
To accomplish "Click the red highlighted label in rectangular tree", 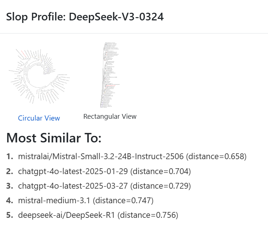I will point(111,85).
